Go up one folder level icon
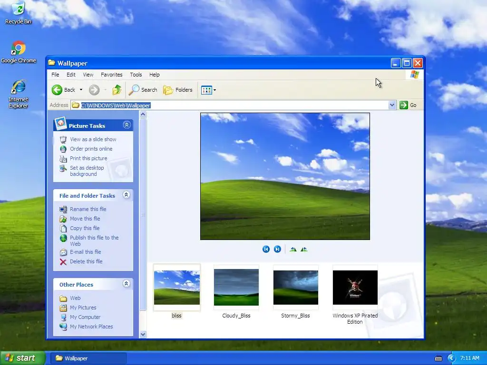Screen dimensions: 487x365 point(117,90)
